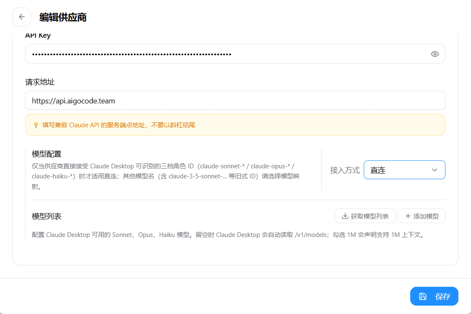Reveal the API Key with eye icon

(x=435, y=54)
